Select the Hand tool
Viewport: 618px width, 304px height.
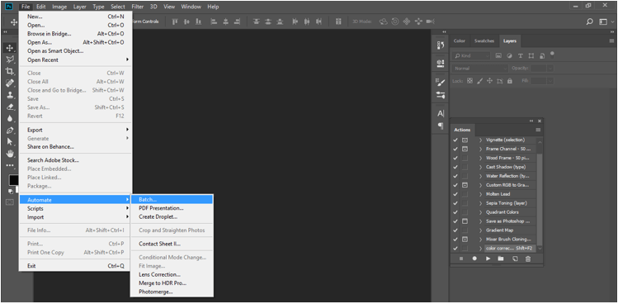click(10, 154)
